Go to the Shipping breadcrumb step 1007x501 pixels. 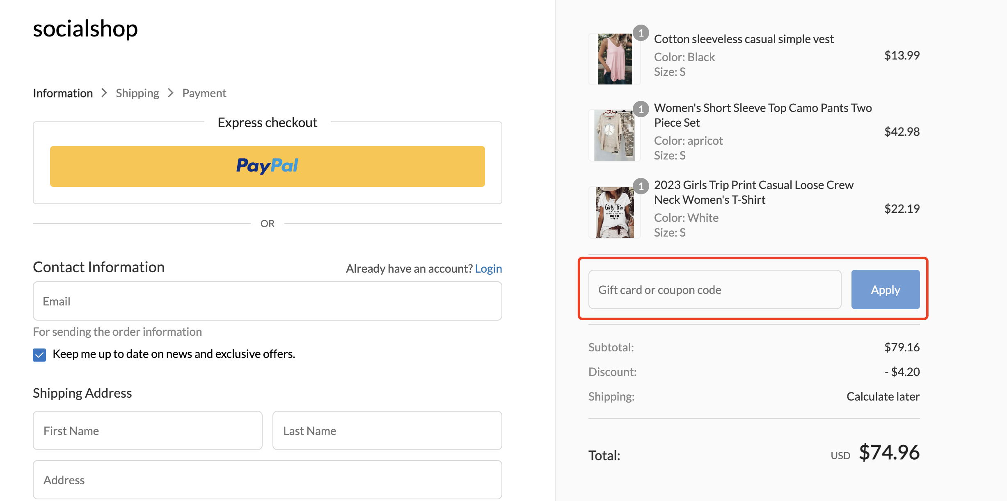[137, 93]
